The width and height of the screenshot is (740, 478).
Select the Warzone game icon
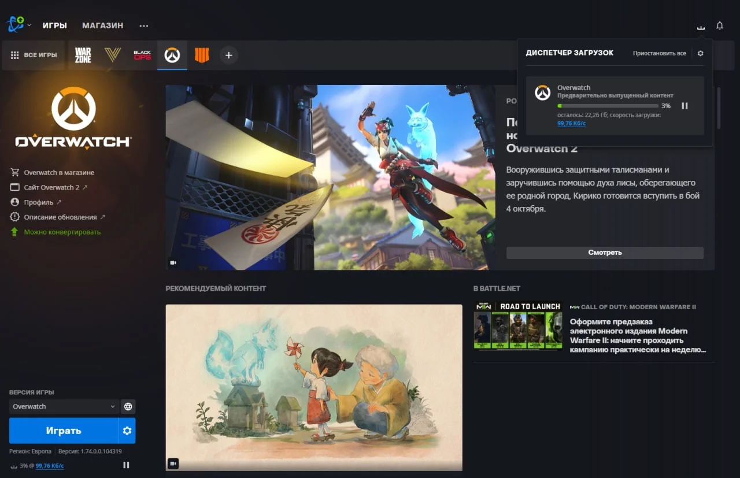click(83, 55)
